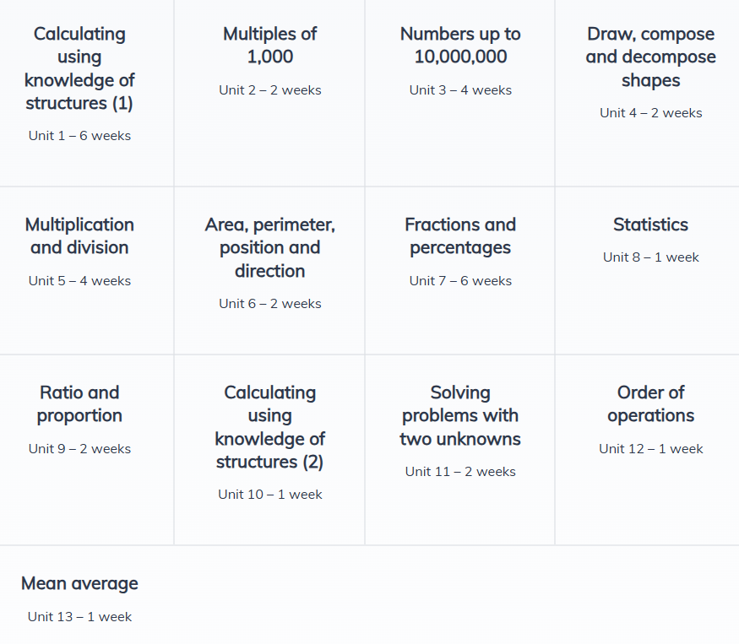Click the Unit 13 – 1 week label
The height and width of the screenshot is (644, 739).
(x=79, y=617)
